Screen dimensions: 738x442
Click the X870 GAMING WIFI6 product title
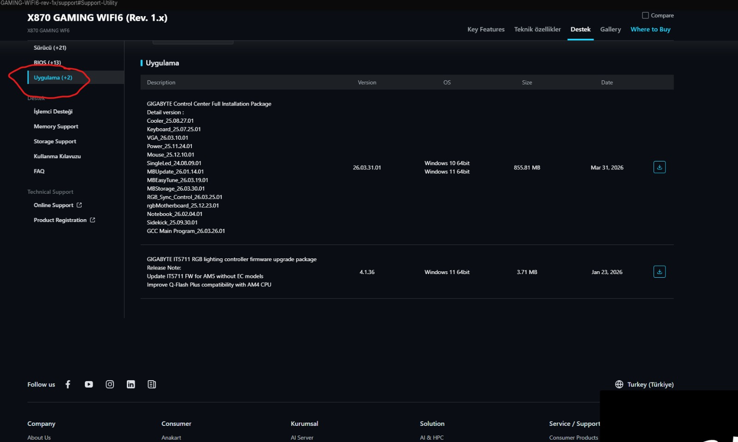[97, 18]
